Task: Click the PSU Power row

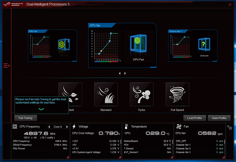Action: tap(40, 148)
